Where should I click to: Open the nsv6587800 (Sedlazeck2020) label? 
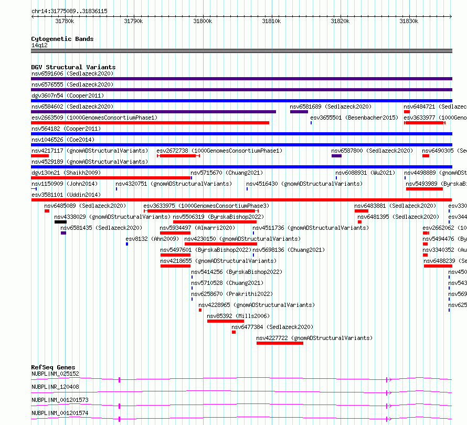coord(372,151)
